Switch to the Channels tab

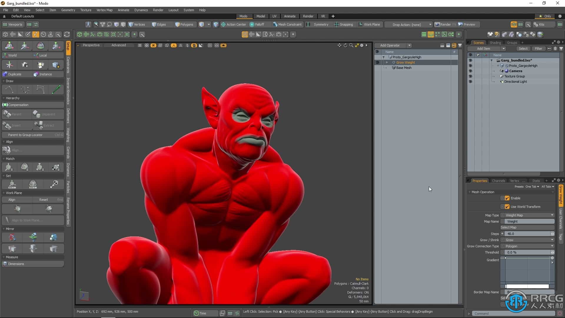coord(499,180)
